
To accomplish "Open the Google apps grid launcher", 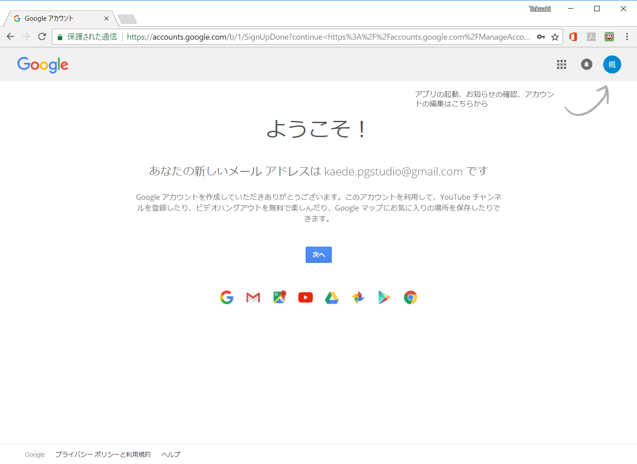I will (x=561, y=64).
